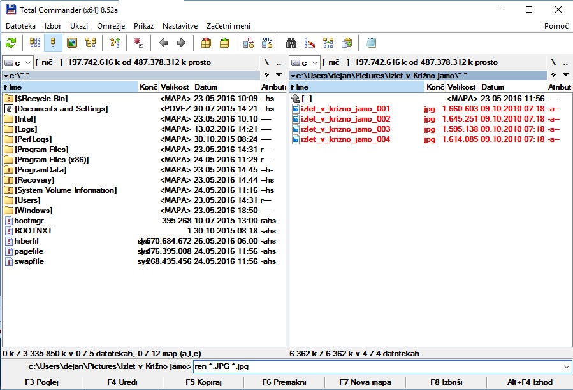Open the right panel drive dropdown
This screenshot has width=573, height=390.
(304, 62)
